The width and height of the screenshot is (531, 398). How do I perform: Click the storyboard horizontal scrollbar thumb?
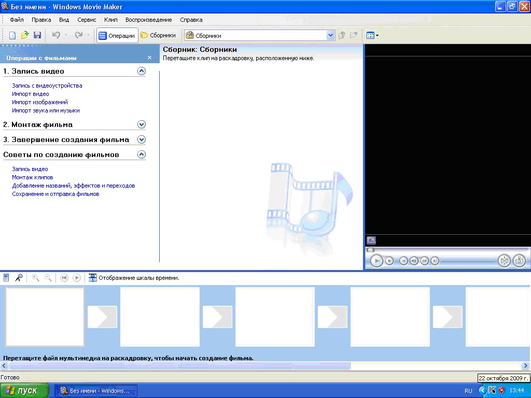[179, 365]
